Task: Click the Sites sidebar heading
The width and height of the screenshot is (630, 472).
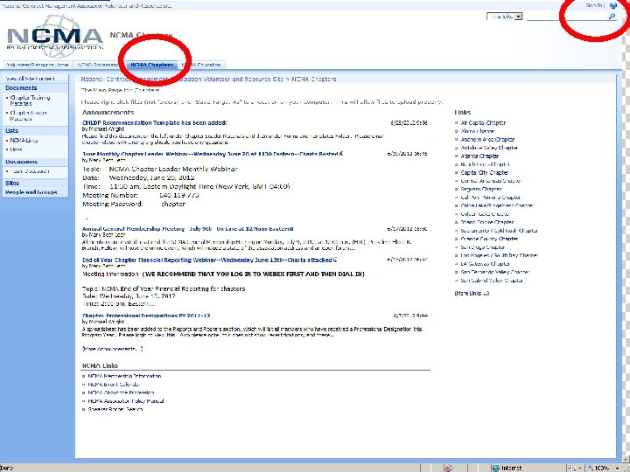Action: [12, 183]
